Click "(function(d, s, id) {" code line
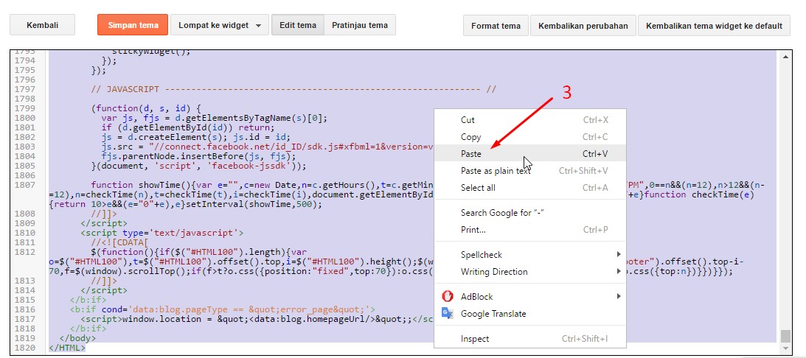The image size is (806, 358). coord(147,108)
